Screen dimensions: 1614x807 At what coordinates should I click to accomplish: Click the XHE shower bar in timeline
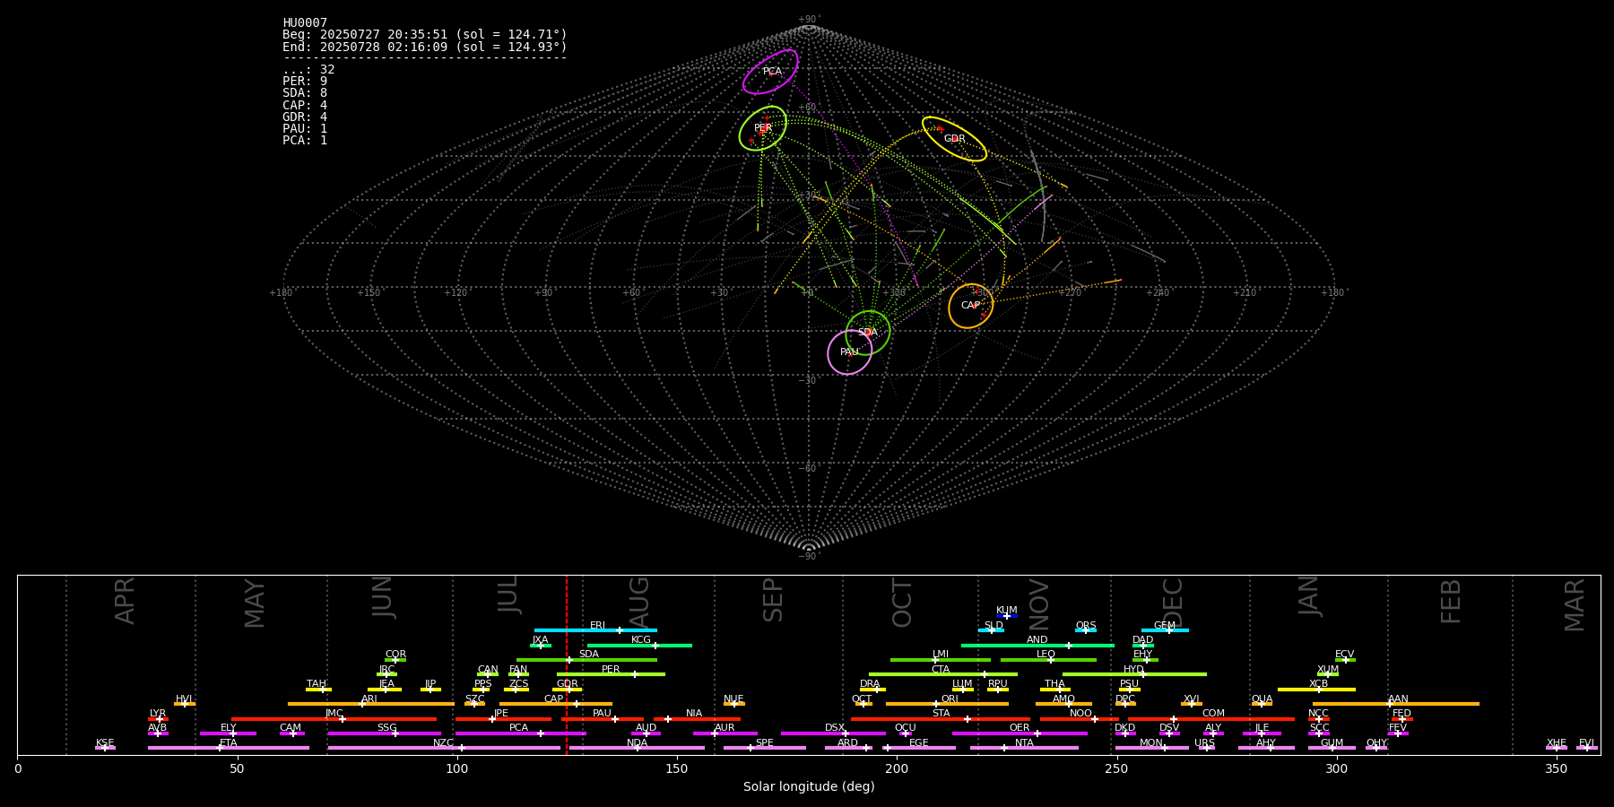pyautogui.click(x=1557, y=748)
